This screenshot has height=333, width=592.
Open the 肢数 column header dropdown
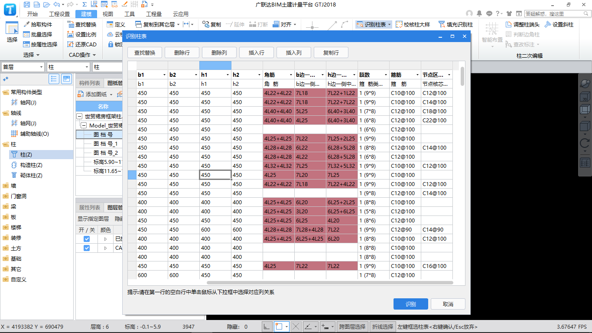pos(386,75)
